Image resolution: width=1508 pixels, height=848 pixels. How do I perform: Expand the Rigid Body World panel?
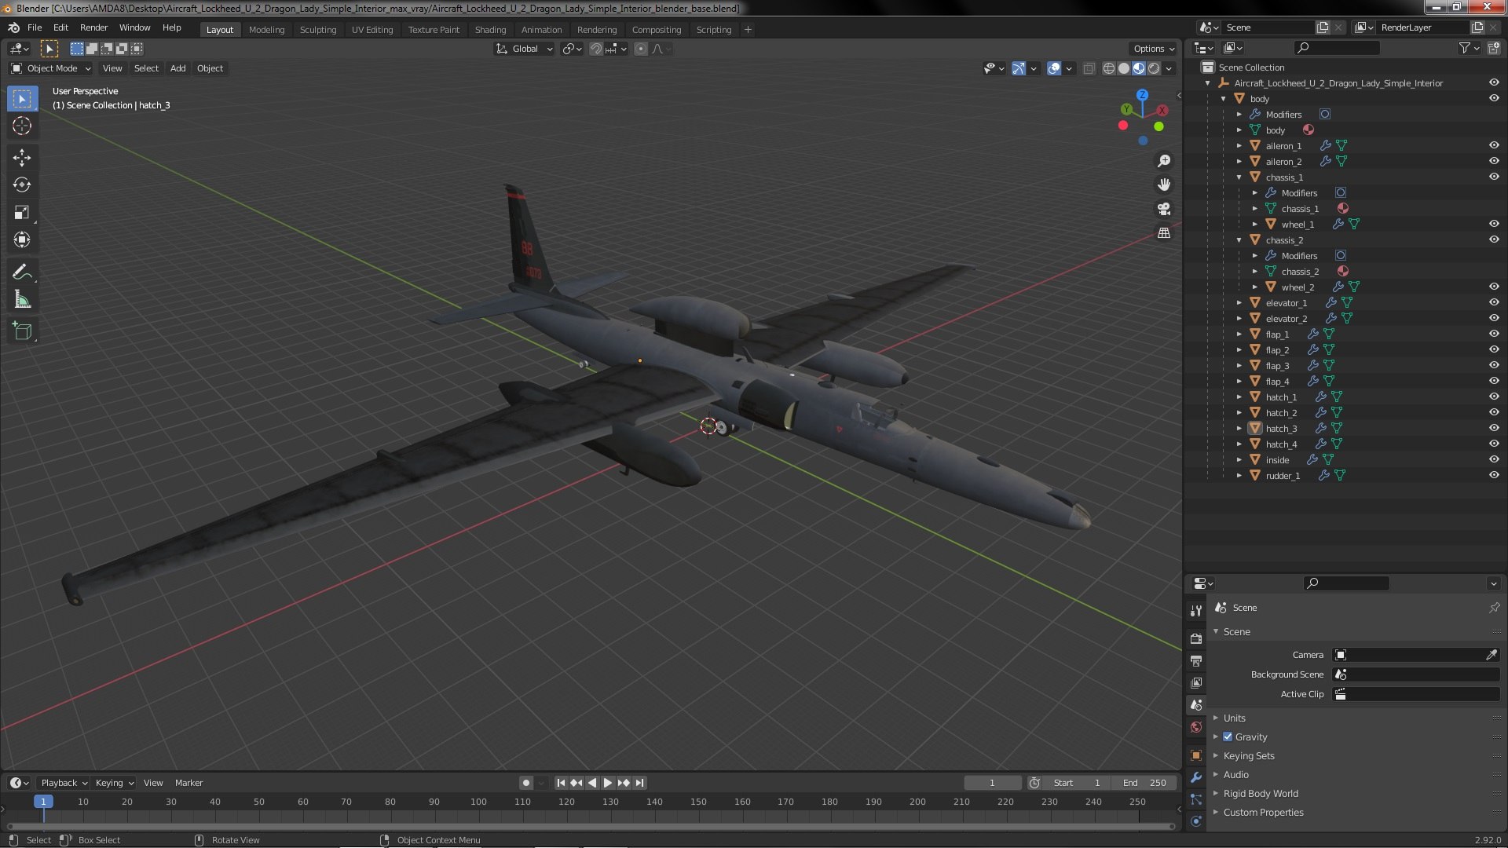1260,794
